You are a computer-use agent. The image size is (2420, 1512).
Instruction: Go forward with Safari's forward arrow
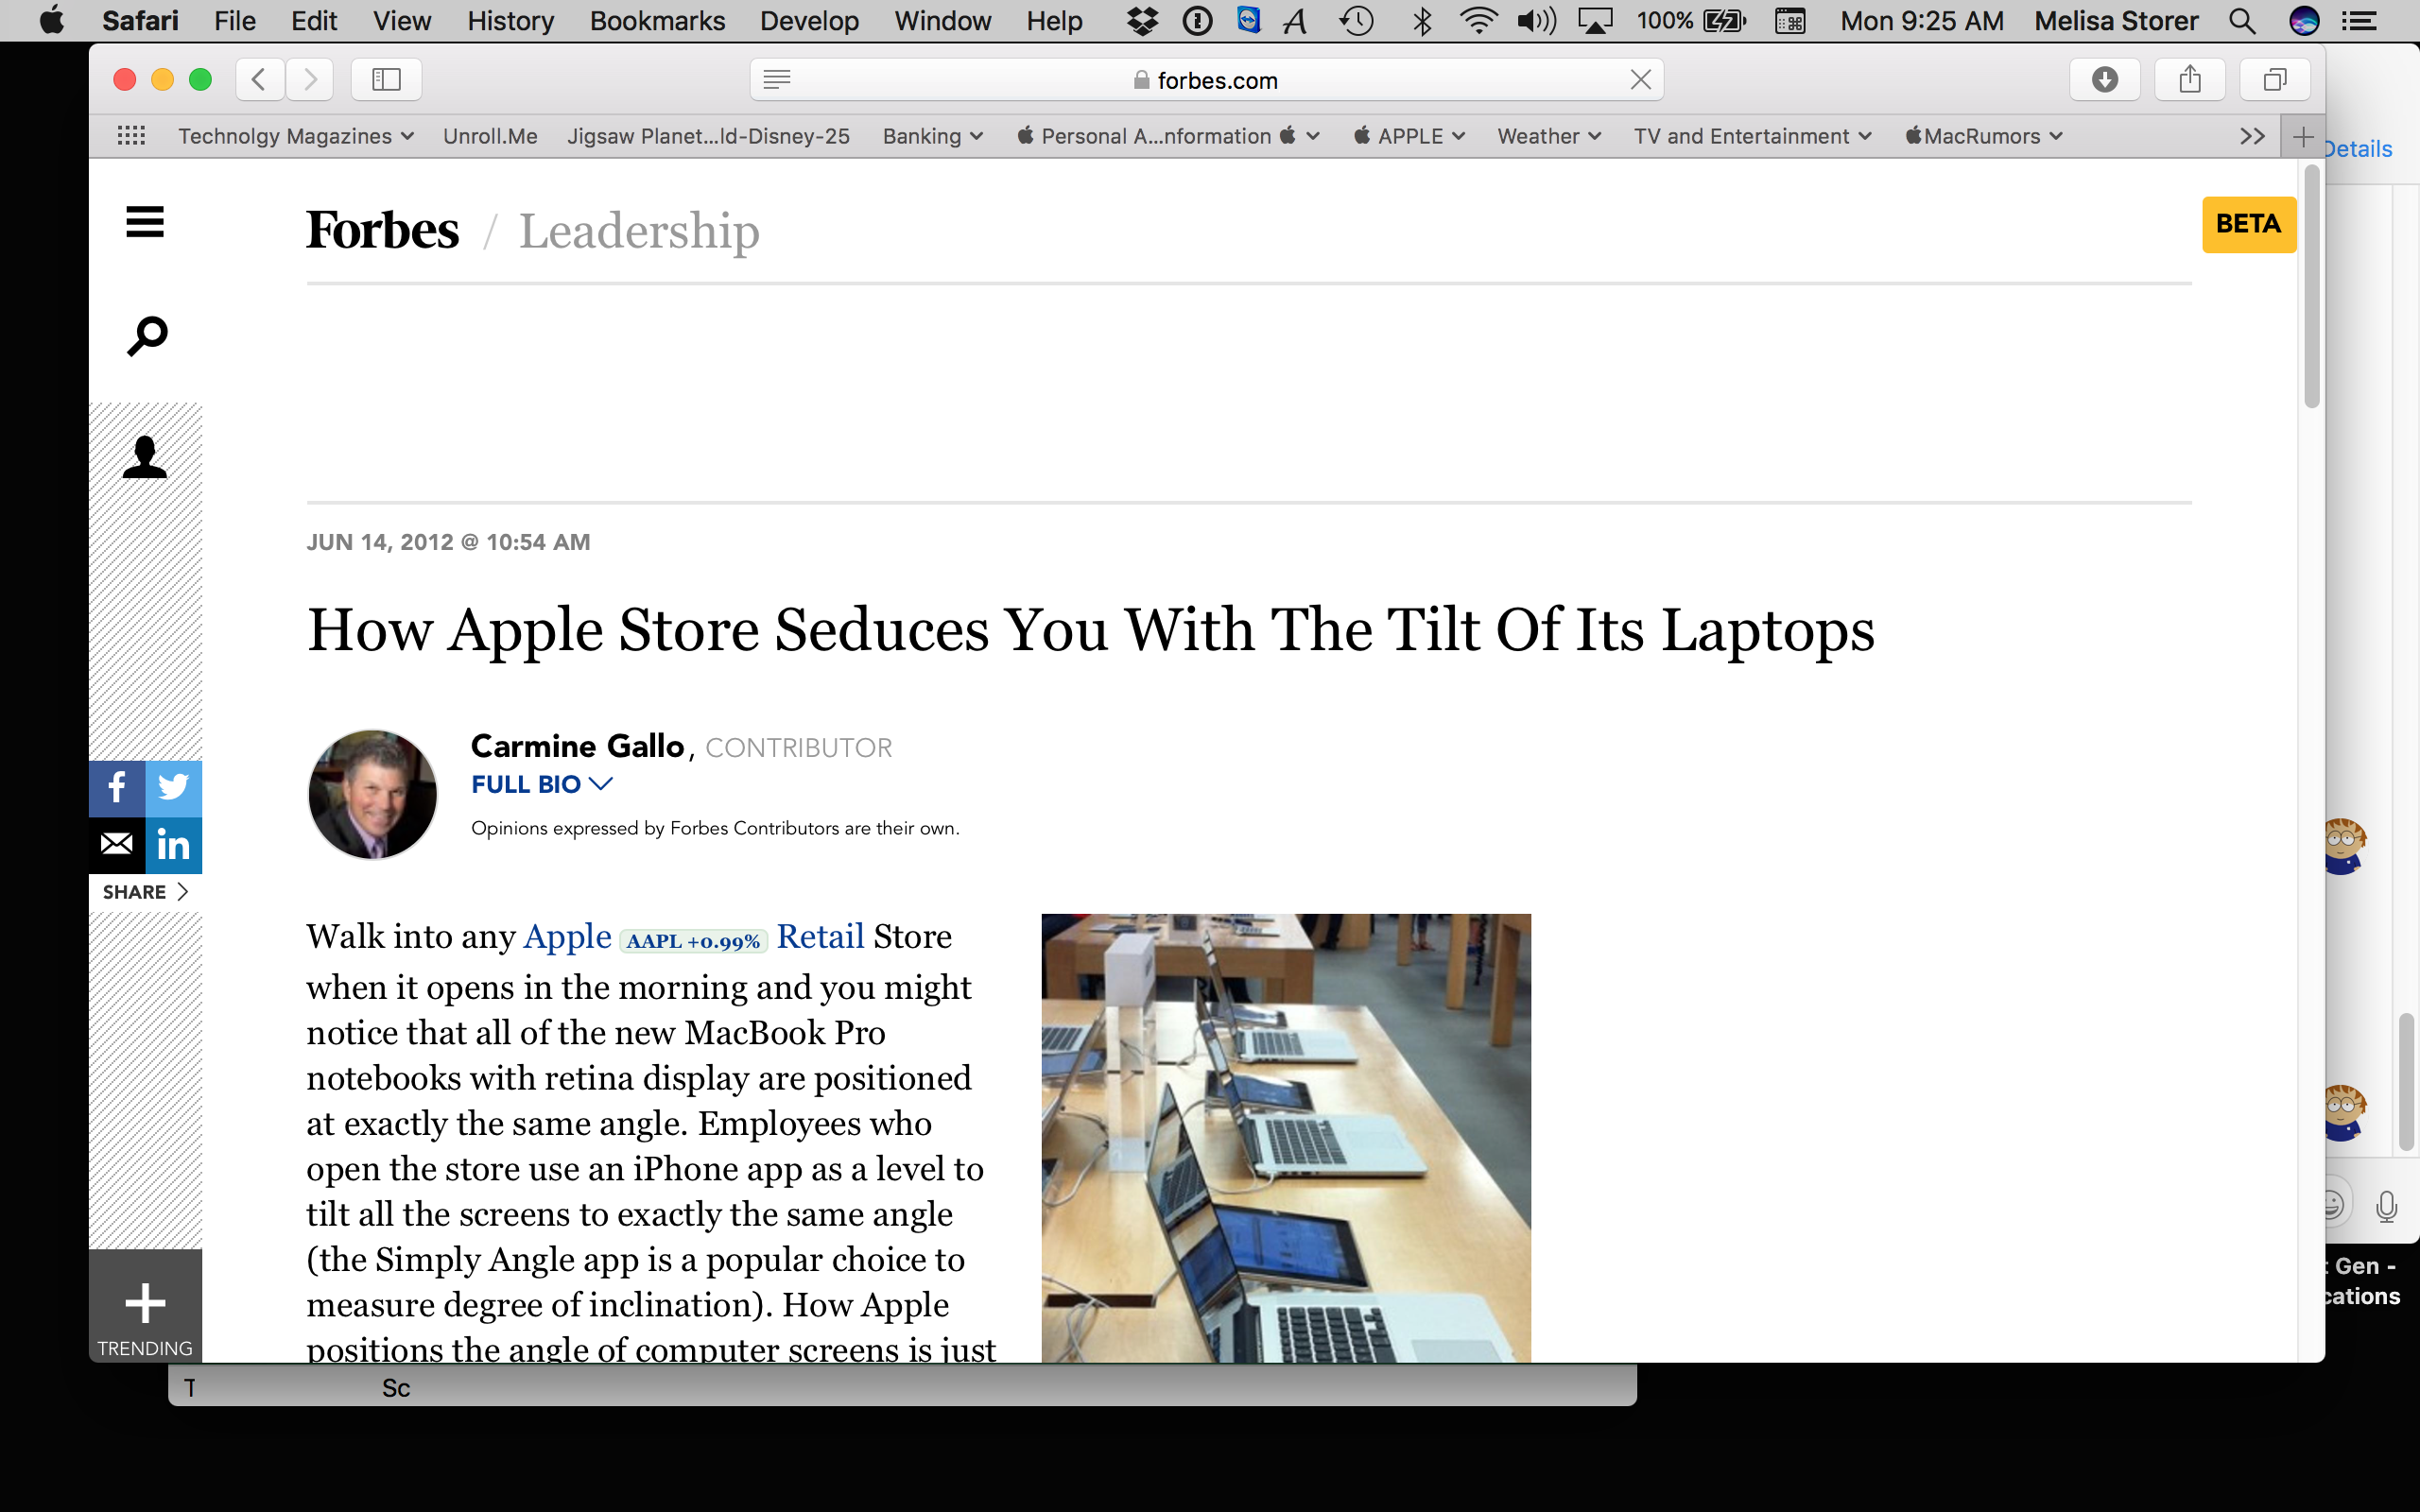310,79
